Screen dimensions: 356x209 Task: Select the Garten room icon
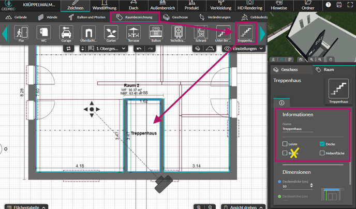coord(111,34)
